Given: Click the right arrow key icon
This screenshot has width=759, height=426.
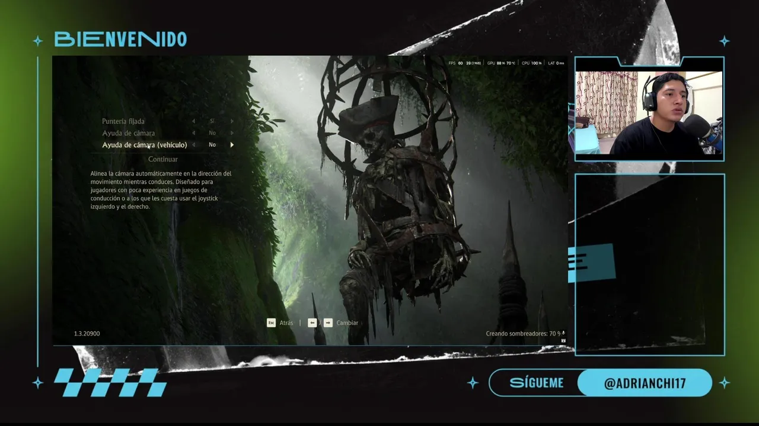Looking at the screenshot, I should tap(328, 322).
